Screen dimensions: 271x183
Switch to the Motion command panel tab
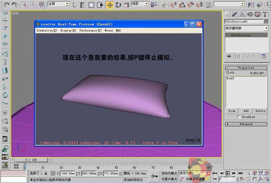pyautogui.click(x=250, y=14)
